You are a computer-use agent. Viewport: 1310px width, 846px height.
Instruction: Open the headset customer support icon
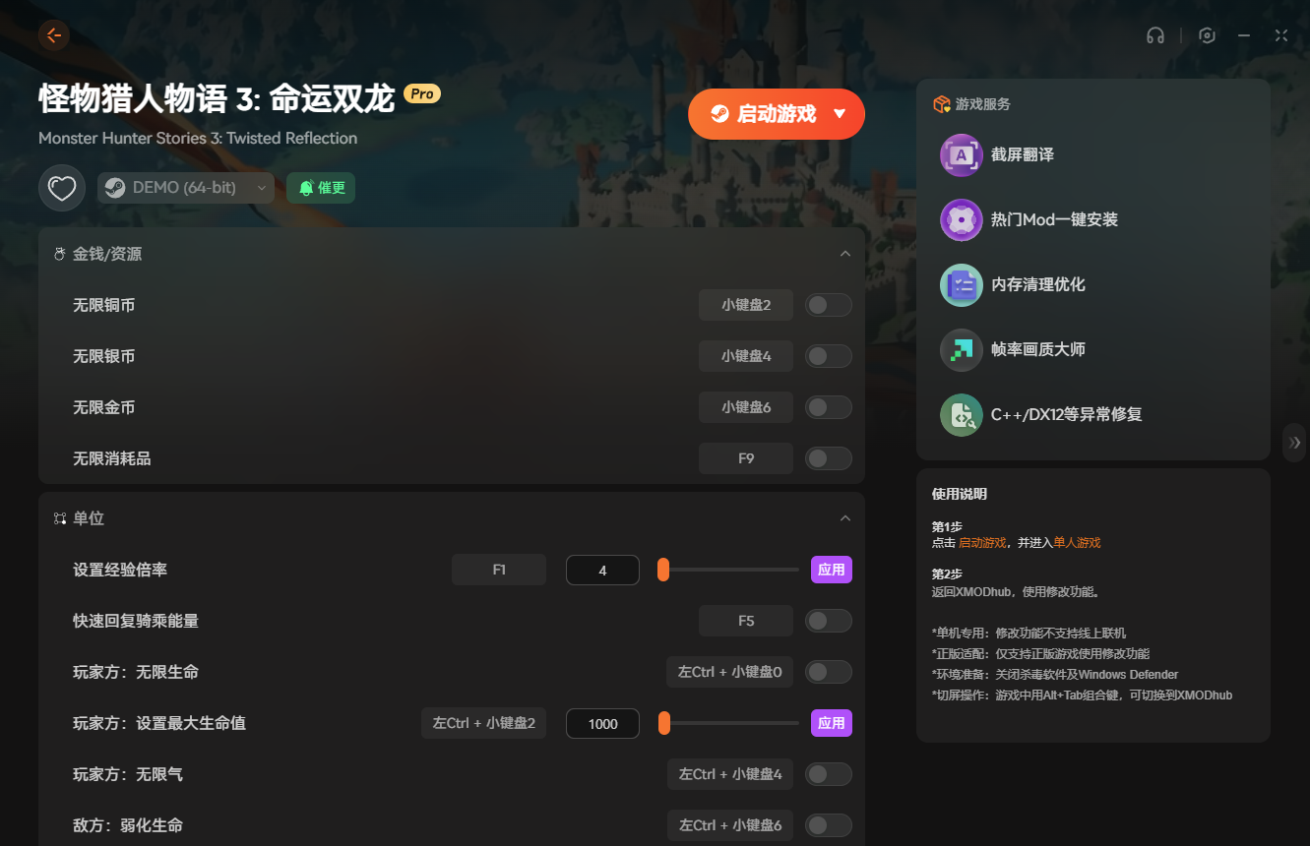[1155, 35]
